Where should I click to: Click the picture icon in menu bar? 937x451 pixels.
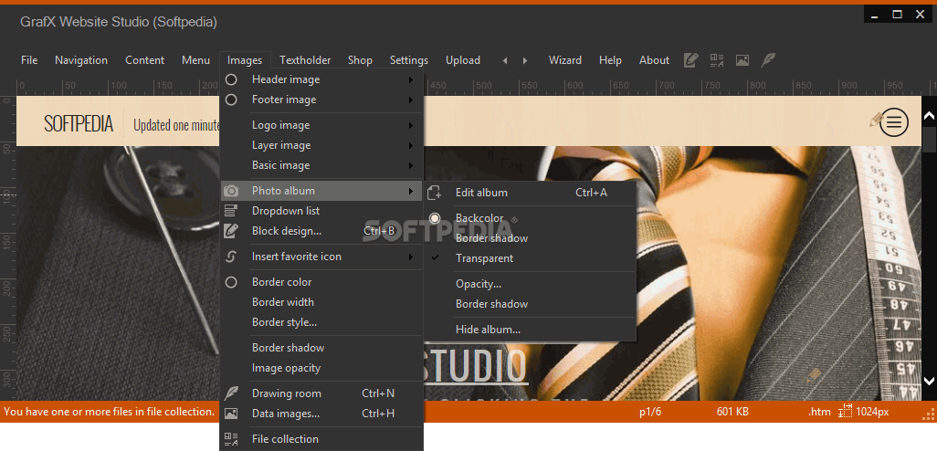(742, 59)
